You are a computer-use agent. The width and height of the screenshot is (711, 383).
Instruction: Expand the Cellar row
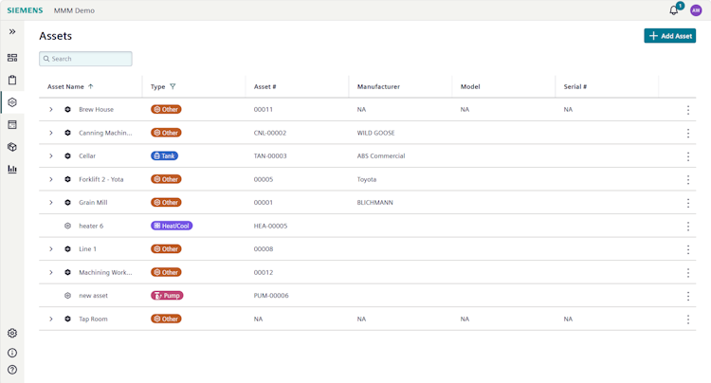click(x=51, y=155)
